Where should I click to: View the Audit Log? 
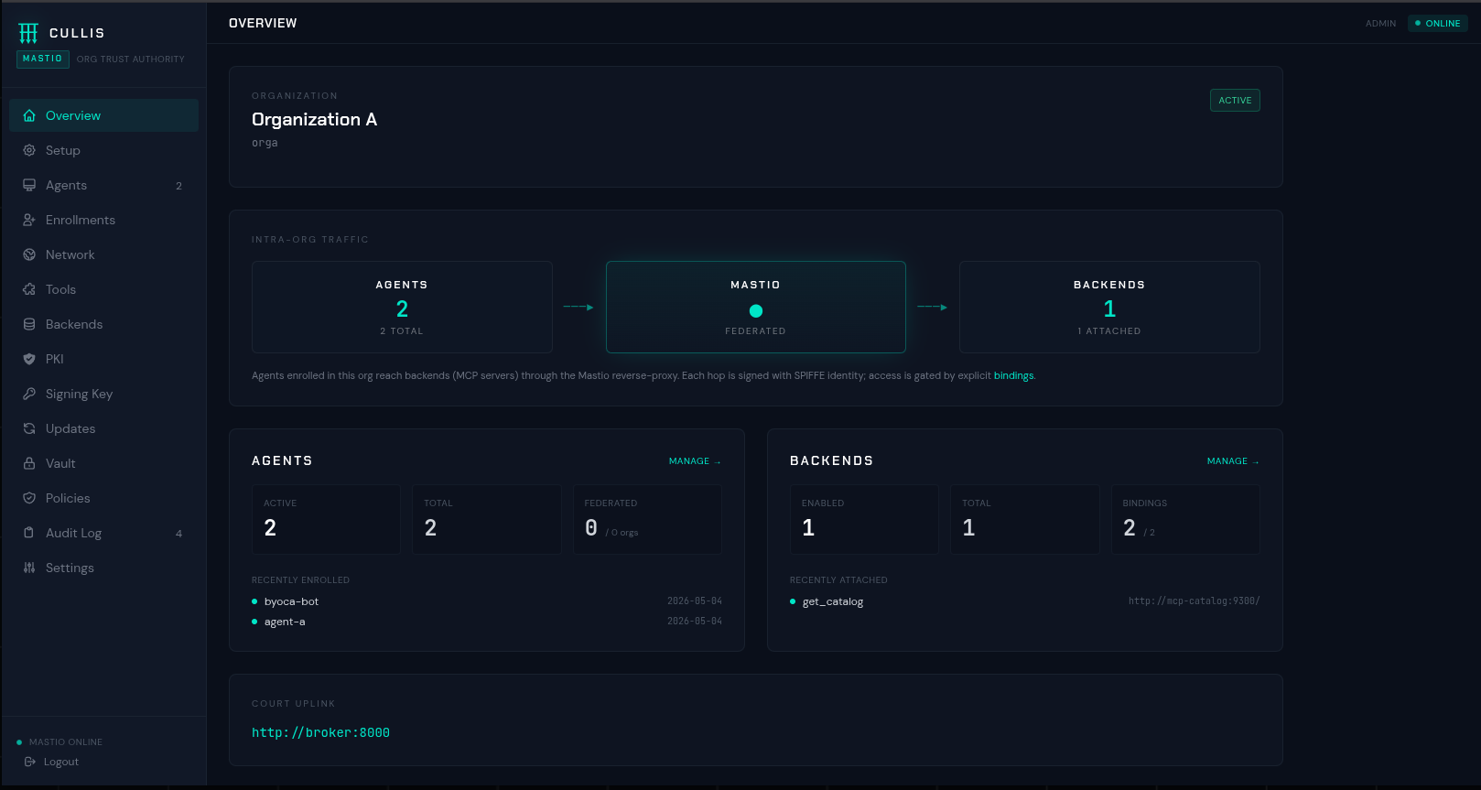click(103, 533)
